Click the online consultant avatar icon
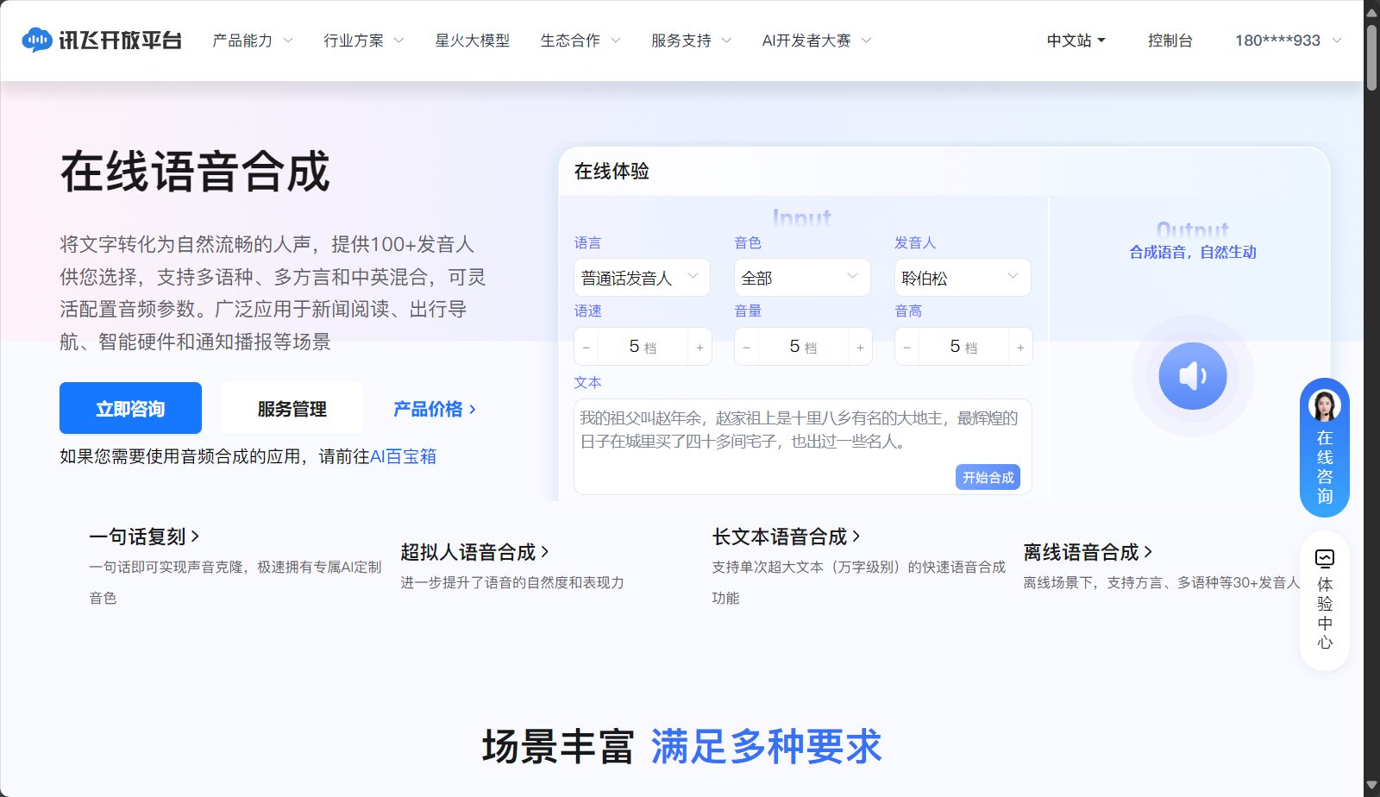The width and height of the screenshot is (1380, 797). (x=1325, y=405)
